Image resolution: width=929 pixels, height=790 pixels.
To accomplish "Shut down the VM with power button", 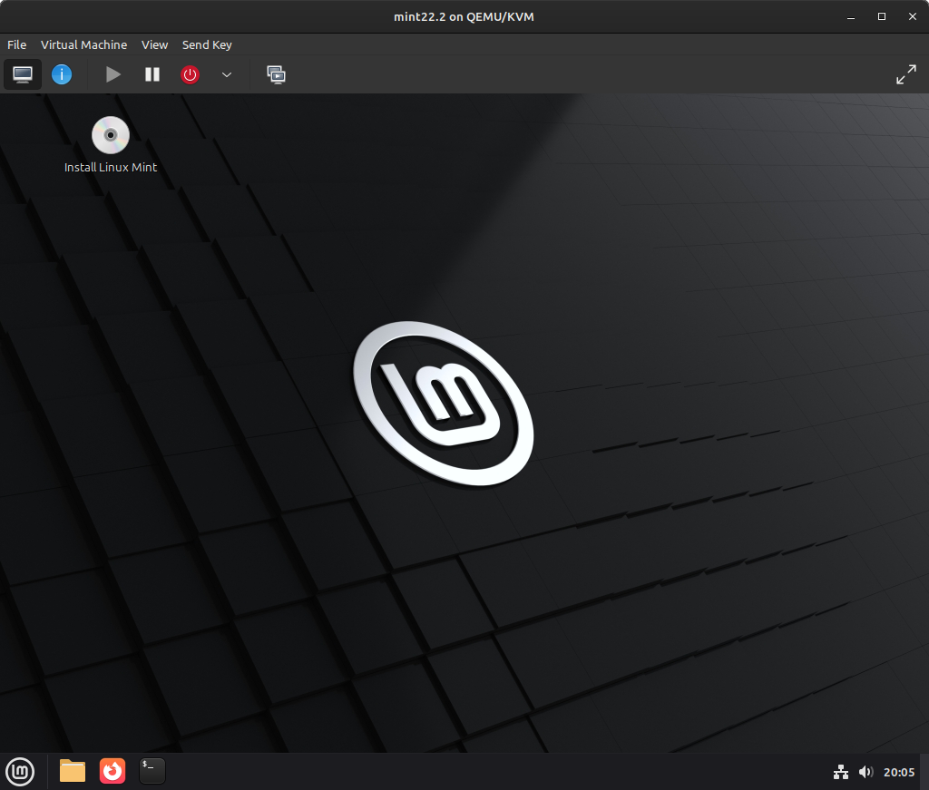I will click(190, 74).
